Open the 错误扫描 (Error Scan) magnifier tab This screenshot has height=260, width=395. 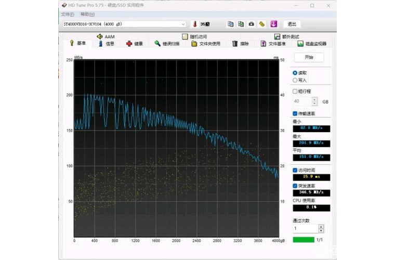167,44
